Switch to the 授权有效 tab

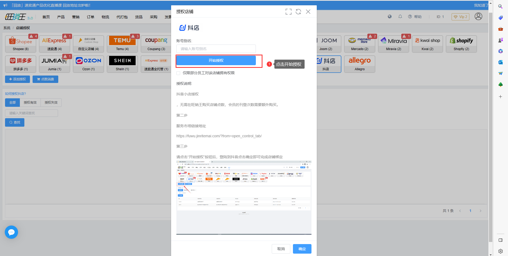tap(30, 103)
